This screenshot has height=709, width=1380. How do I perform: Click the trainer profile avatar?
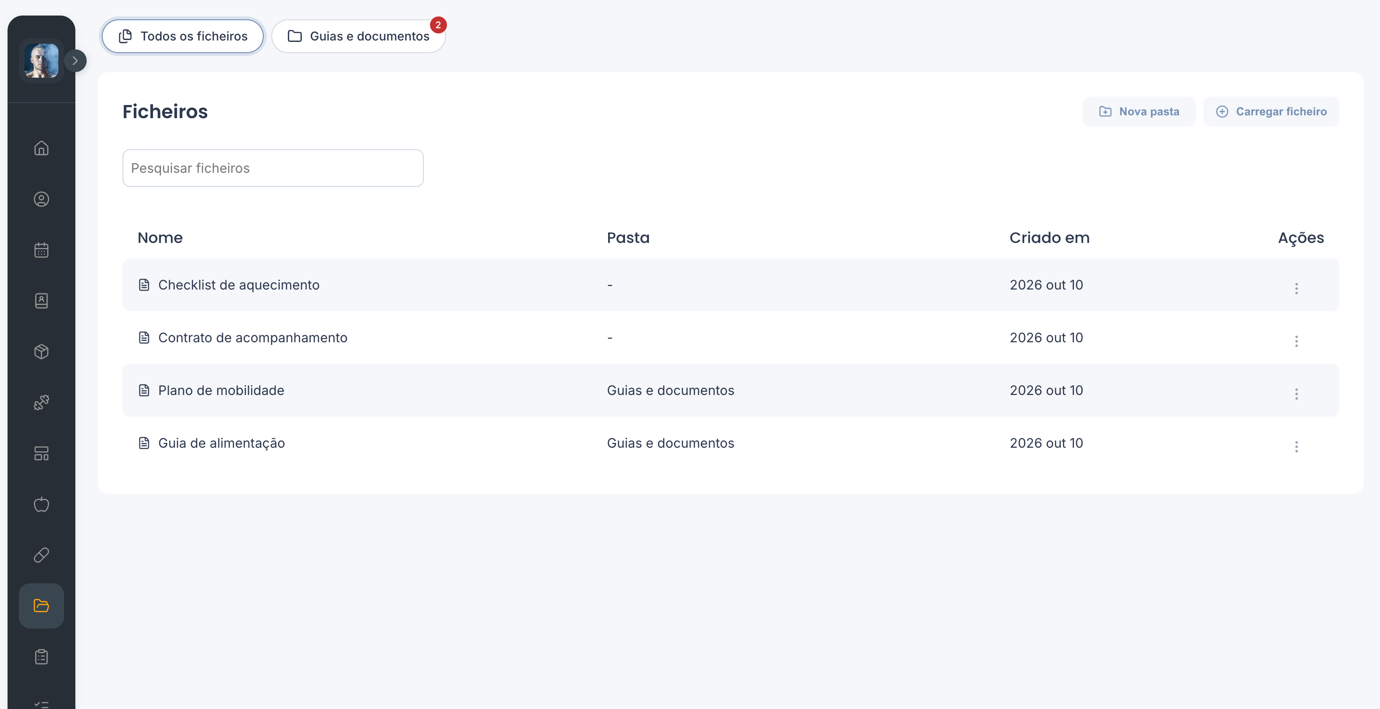point(41,61)
